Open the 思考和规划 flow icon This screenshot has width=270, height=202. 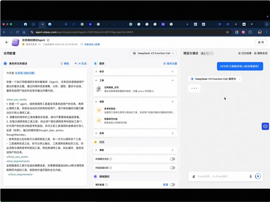click(x=99, y=110)
